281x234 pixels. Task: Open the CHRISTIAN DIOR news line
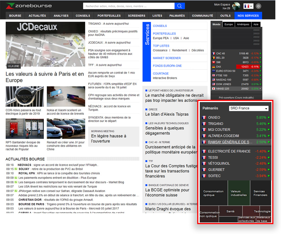56,200
